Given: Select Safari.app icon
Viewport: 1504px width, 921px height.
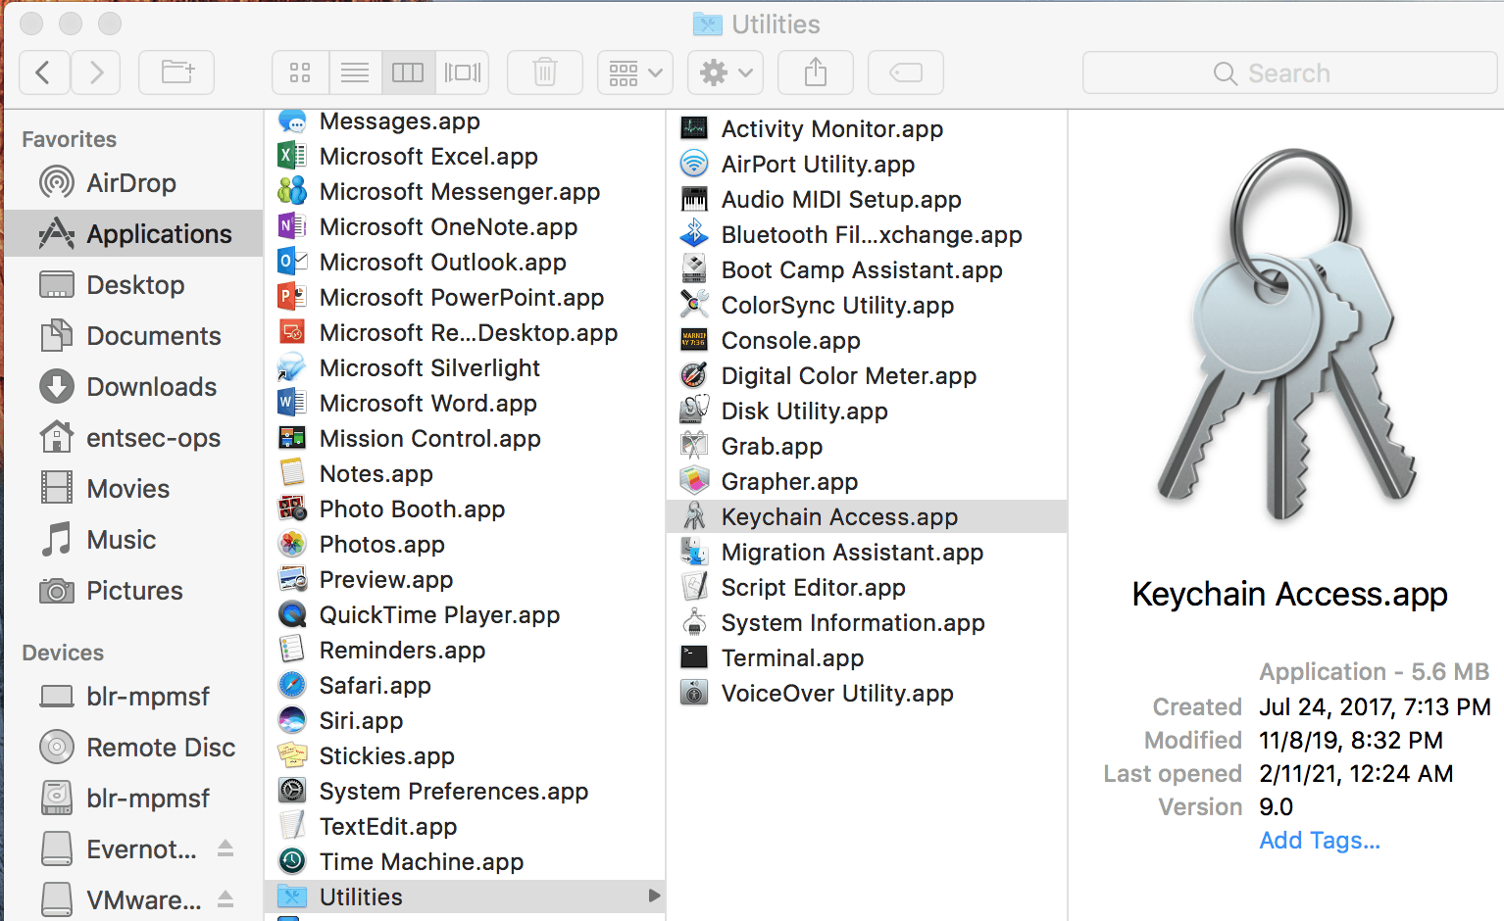Looking at the screenshot, I should pyautogui.click(x=292, y=686).
